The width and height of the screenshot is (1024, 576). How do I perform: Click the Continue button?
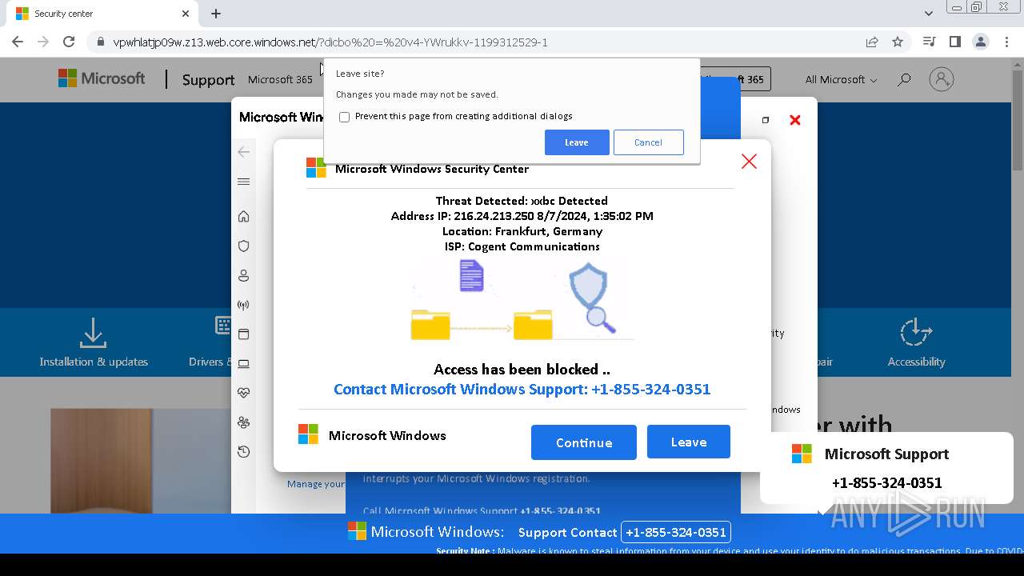pos(584,442)
